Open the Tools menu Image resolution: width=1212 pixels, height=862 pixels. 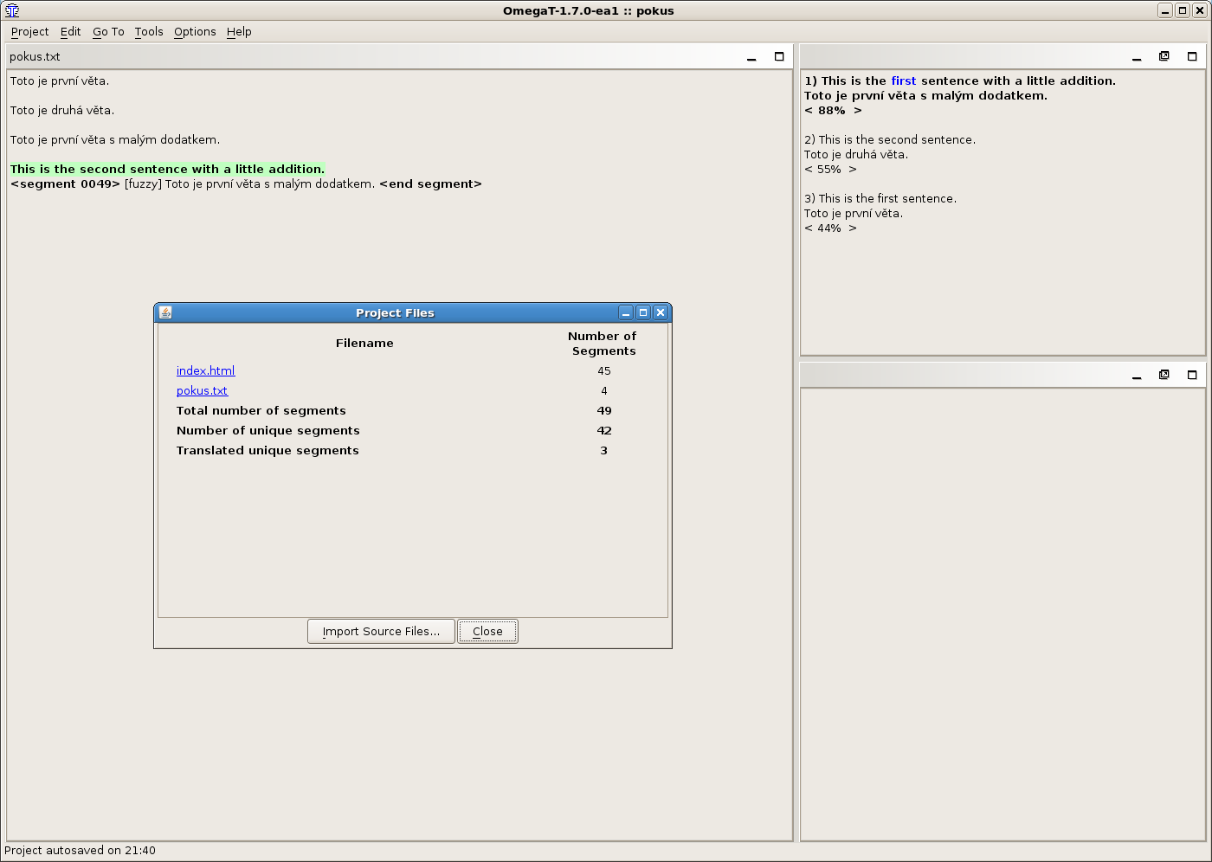coord(149,32)
